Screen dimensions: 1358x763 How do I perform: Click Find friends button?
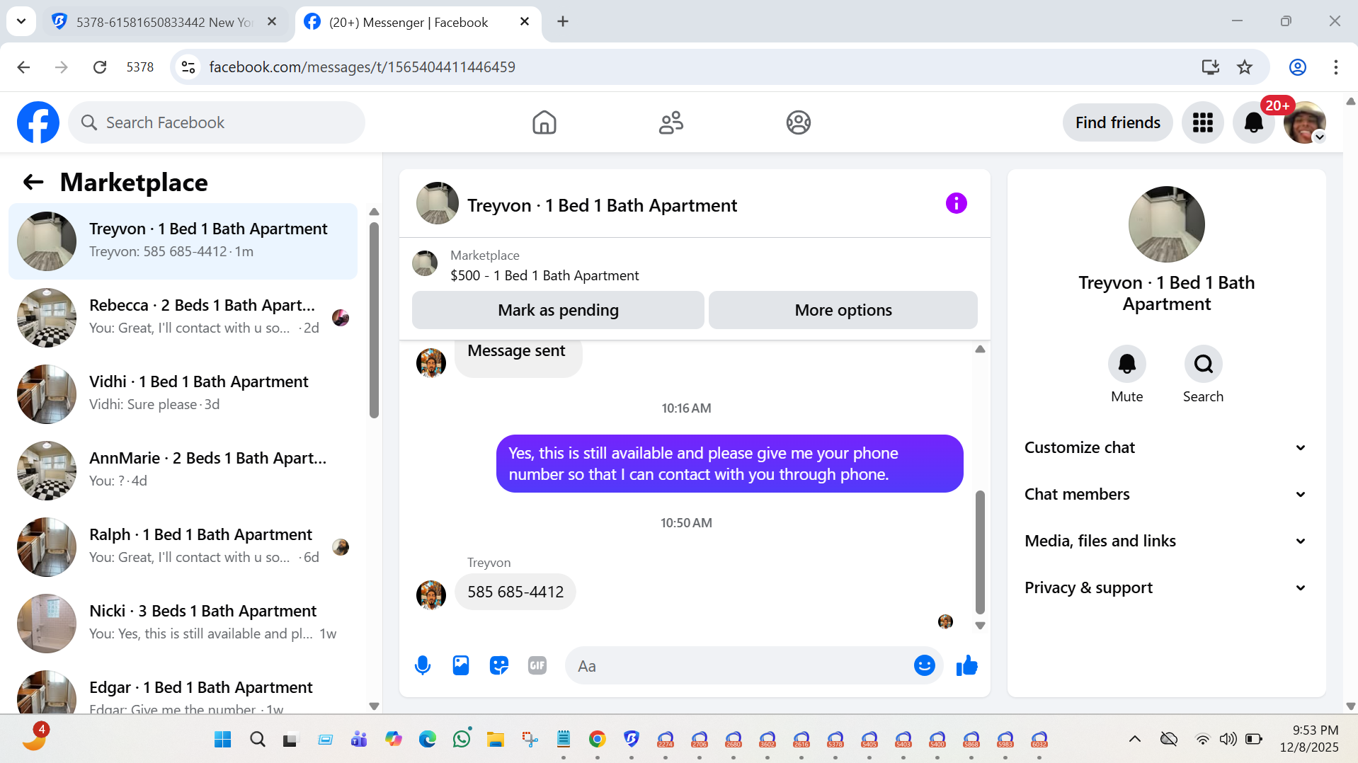point(1117,122)
